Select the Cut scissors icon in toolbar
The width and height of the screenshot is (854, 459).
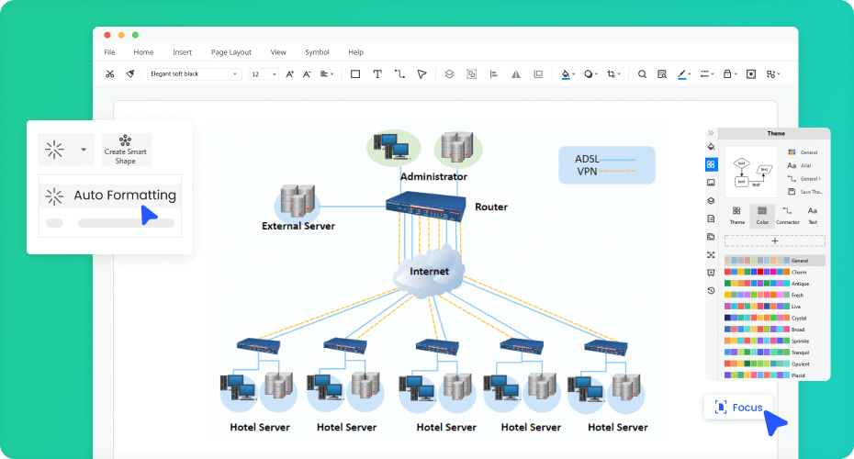pyautogui.click(x=110, y=74)
